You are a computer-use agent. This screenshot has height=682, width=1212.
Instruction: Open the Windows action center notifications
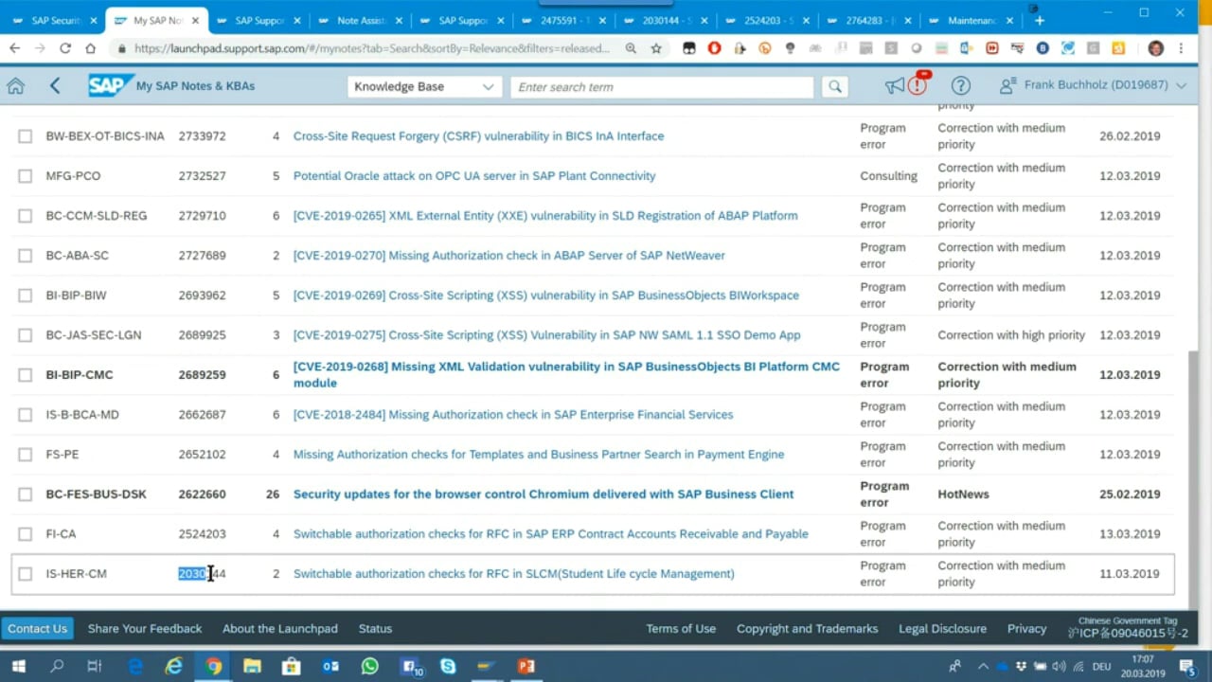1188,666
